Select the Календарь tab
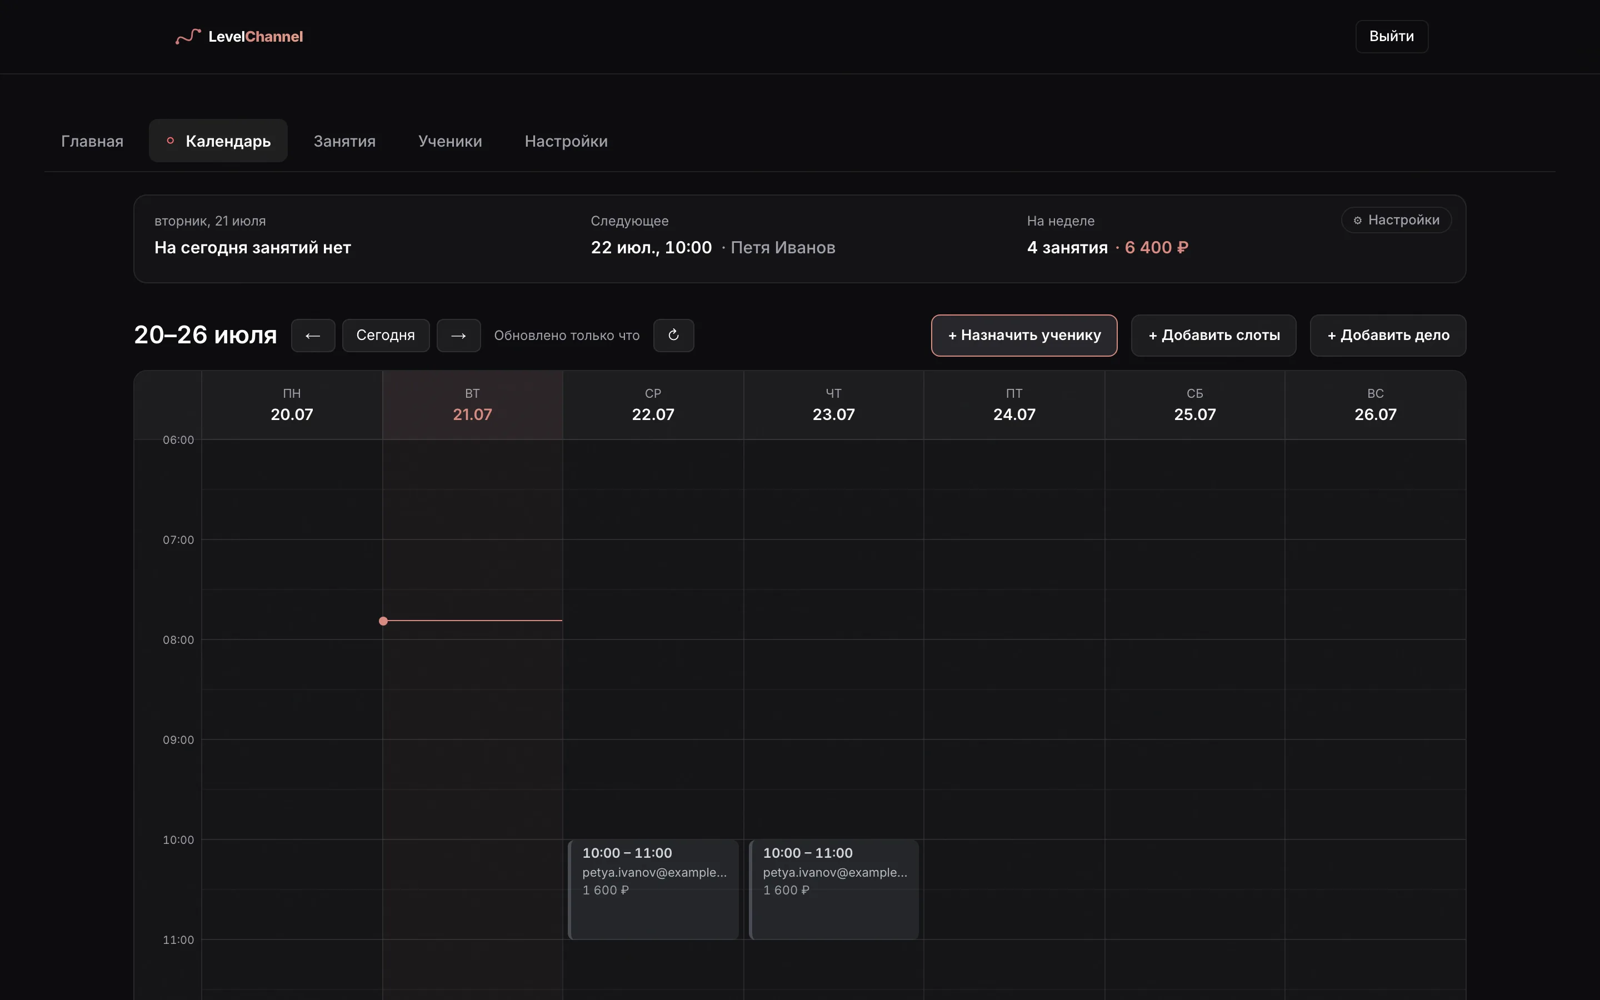Image resolution: width=1600 pixels, height=1000 pixels. click(x=218, y=141)
